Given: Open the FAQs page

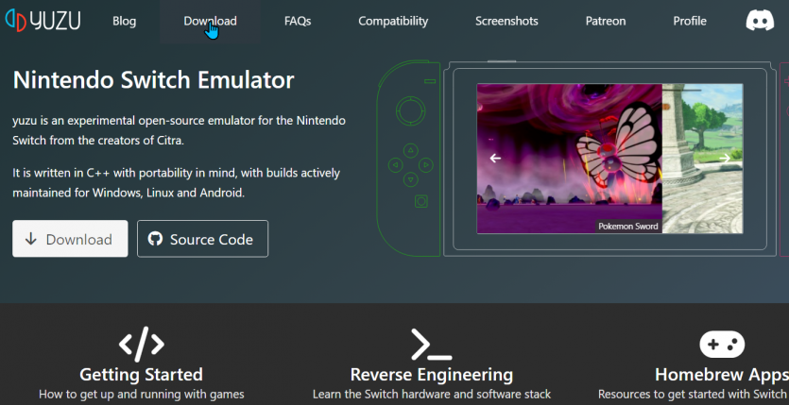Looking at the screenshot, I should coord(298,21).
